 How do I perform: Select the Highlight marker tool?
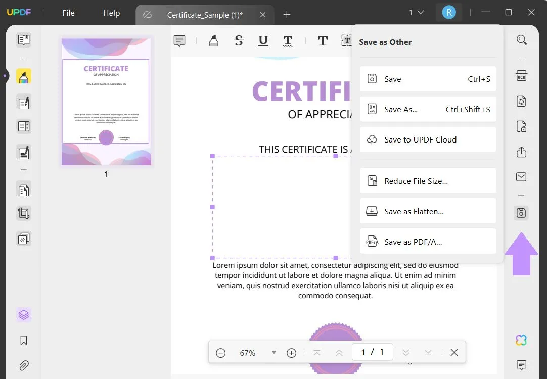(x=214, y=41)
